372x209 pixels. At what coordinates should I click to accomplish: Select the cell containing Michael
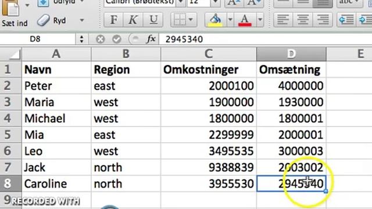coord(56,118)
